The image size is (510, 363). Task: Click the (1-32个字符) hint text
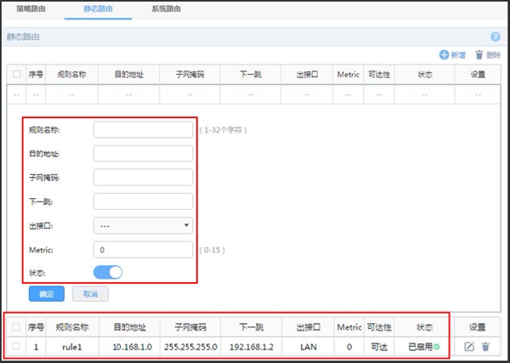pyautogui.click(x=223, y=130)
